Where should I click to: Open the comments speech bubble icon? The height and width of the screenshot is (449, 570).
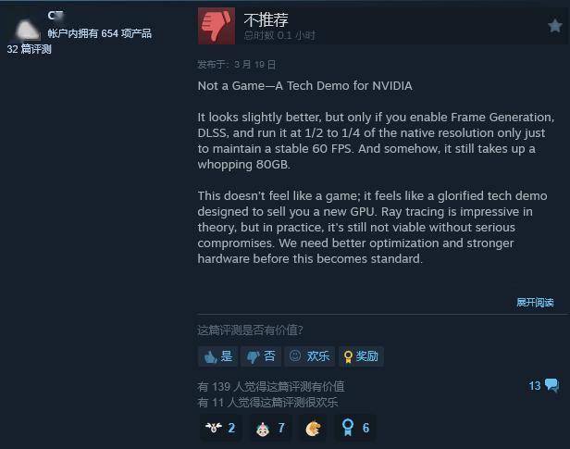551,385
